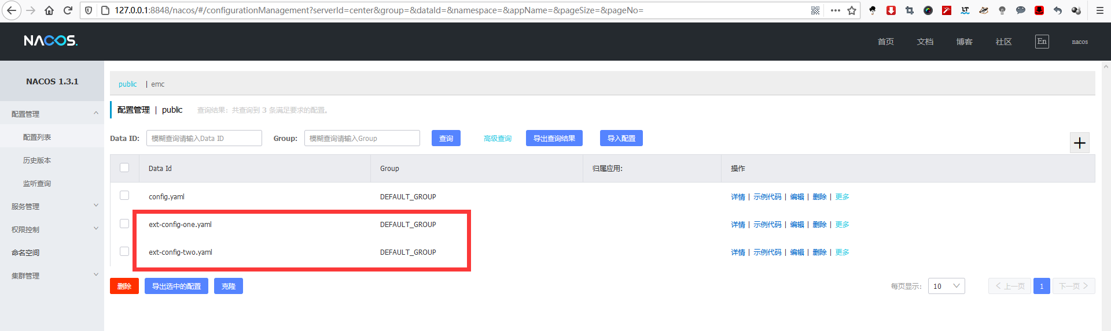The image size is (1111, 331).
Task: Check the box for config.yaml
Action: coord(124,196)
